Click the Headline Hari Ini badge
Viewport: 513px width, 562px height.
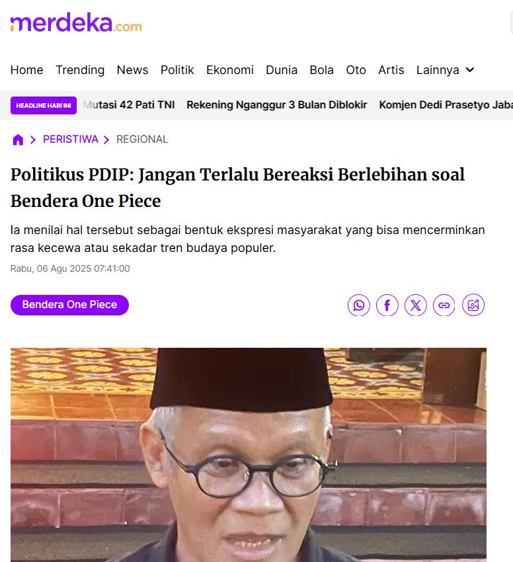44,105
